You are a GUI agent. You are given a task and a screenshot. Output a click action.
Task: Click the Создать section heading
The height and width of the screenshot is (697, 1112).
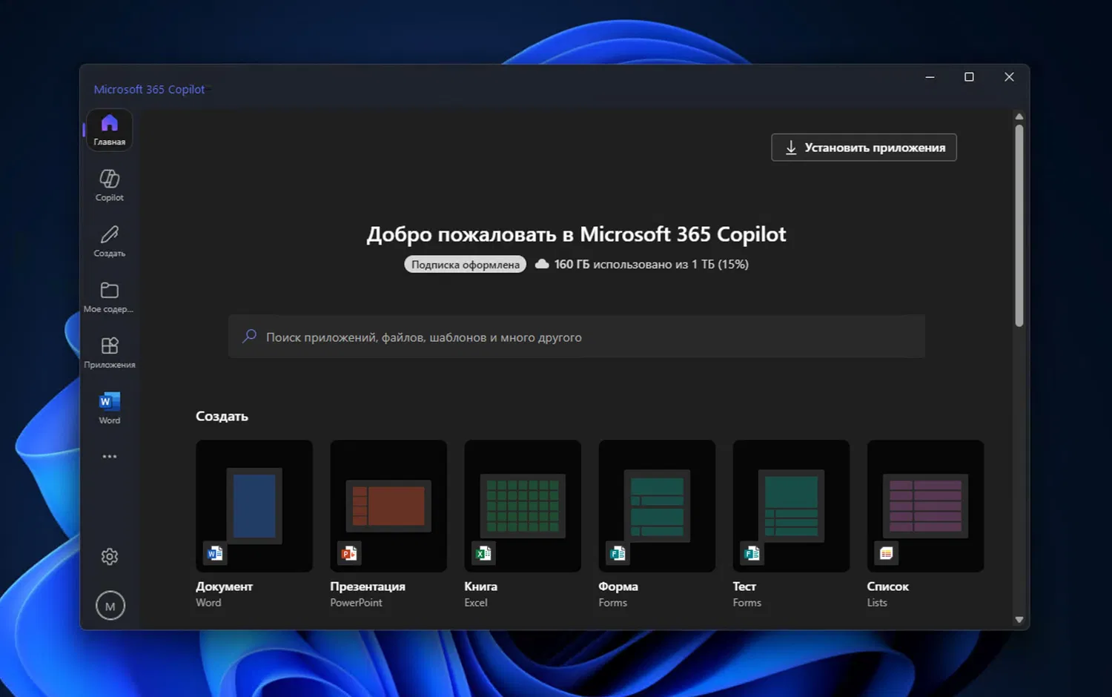click(x=222, y=416)
